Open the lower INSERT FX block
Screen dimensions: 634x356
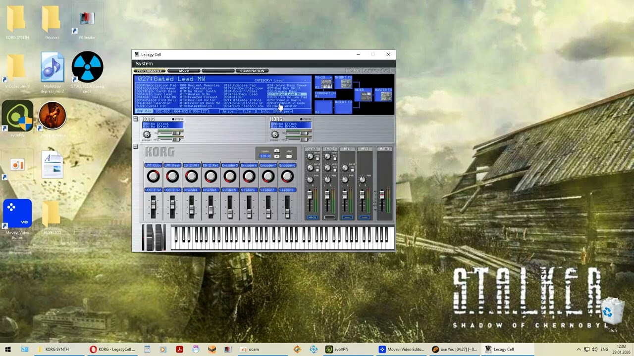(x=343, y=107)
